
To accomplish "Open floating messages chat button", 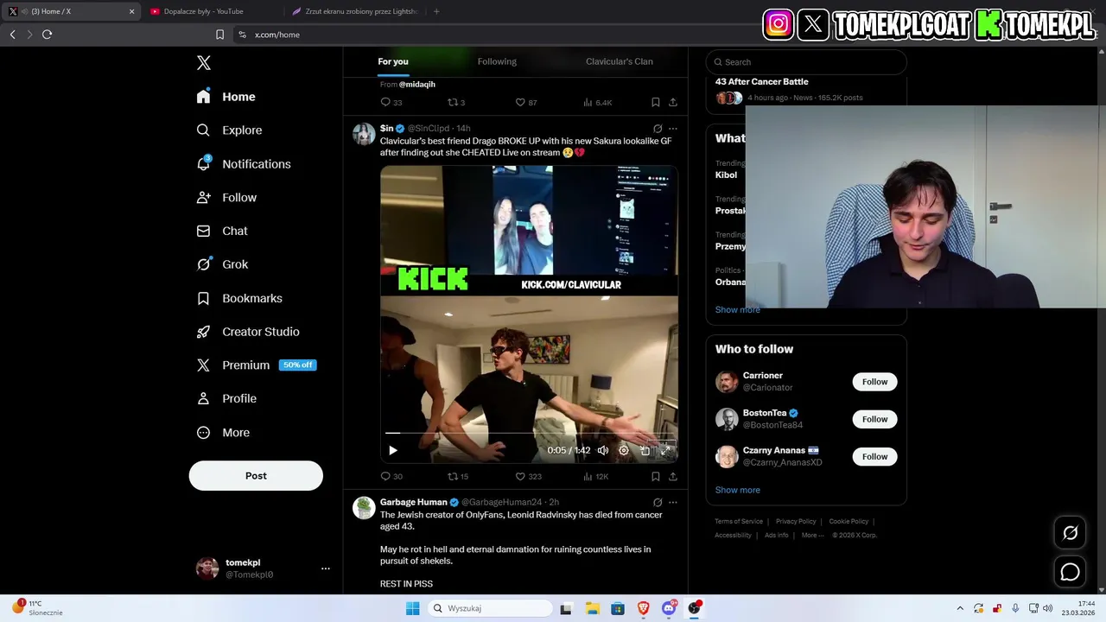I will tap(1071, 572).
